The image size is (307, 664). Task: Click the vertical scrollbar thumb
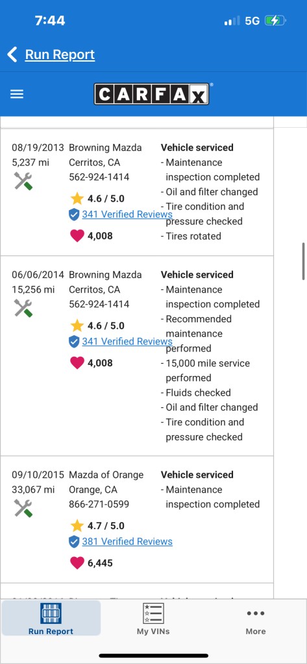point(304,261)
